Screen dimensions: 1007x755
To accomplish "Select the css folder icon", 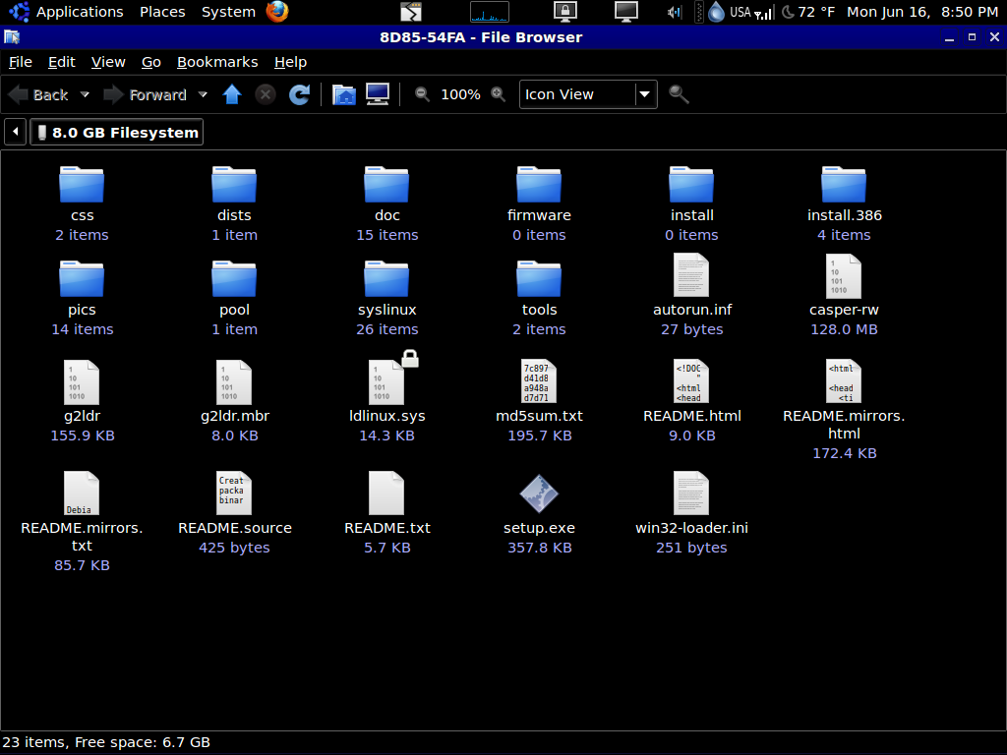I will coord(82,184).
